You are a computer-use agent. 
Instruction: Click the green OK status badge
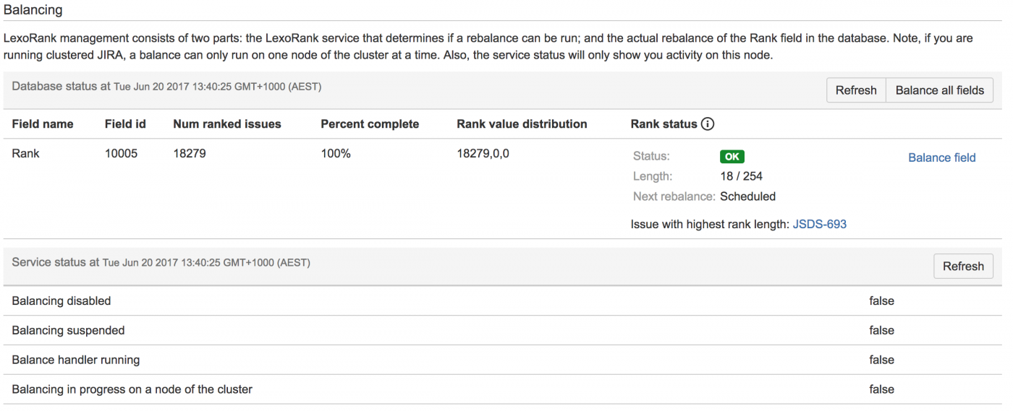click(x=732, y=157)
